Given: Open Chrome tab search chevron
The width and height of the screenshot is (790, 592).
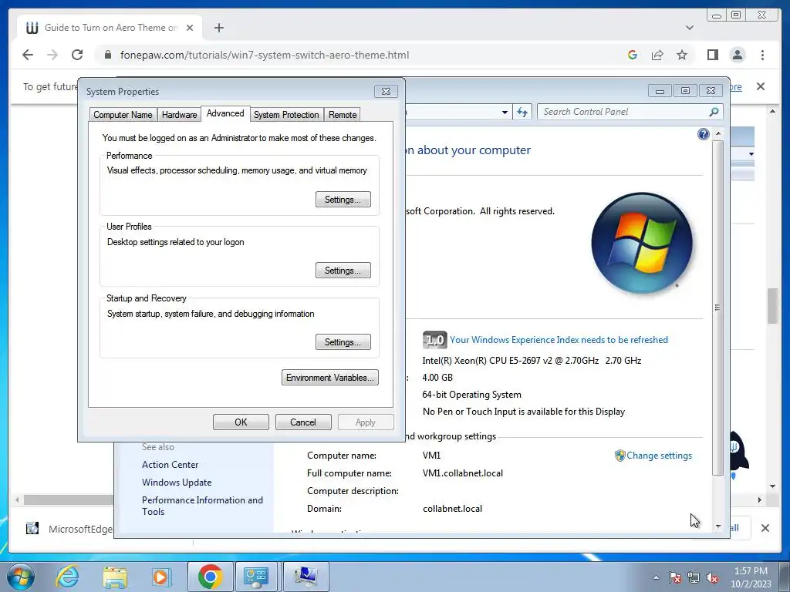Looking at the screenshot, I should (690, 28).
